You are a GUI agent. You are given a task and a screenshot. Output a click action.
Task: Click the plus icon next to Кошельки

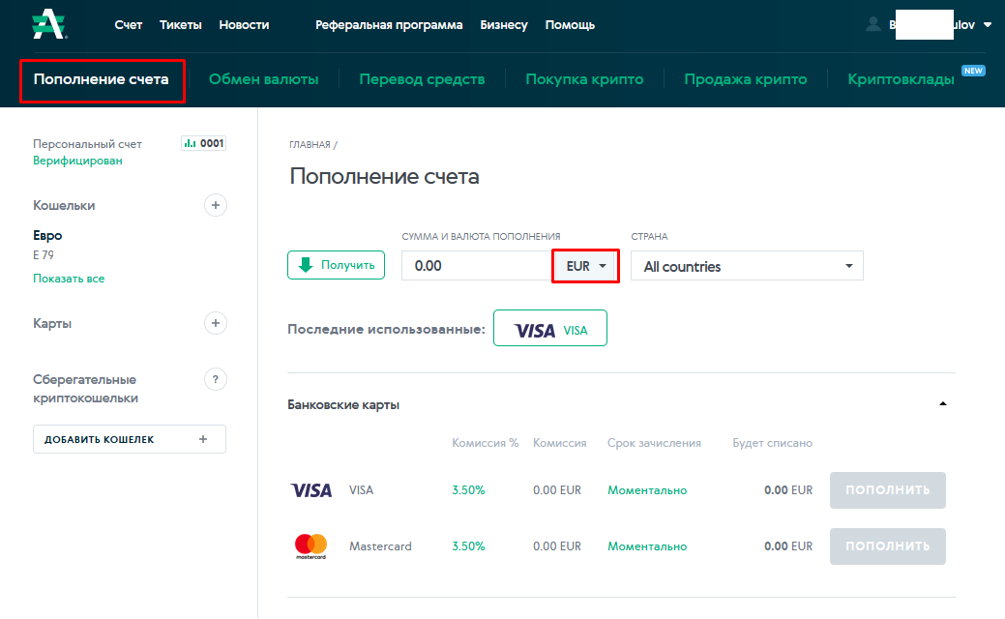[x=215, y=205]
